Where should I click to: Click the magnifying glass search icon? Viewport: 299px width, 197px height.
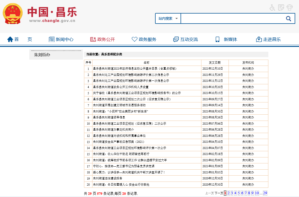point(288,18)
